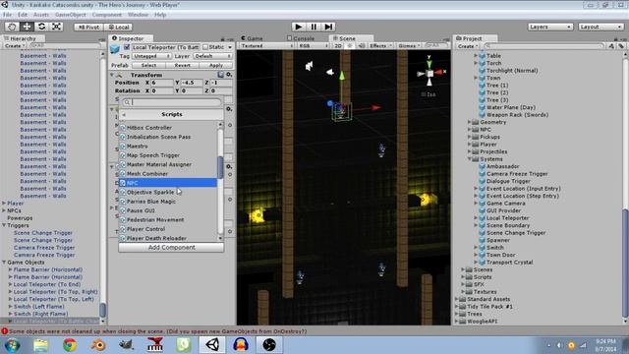Select the NPC script
The image size is (629, 354).
pyautogui.click(x=168, y=183)
